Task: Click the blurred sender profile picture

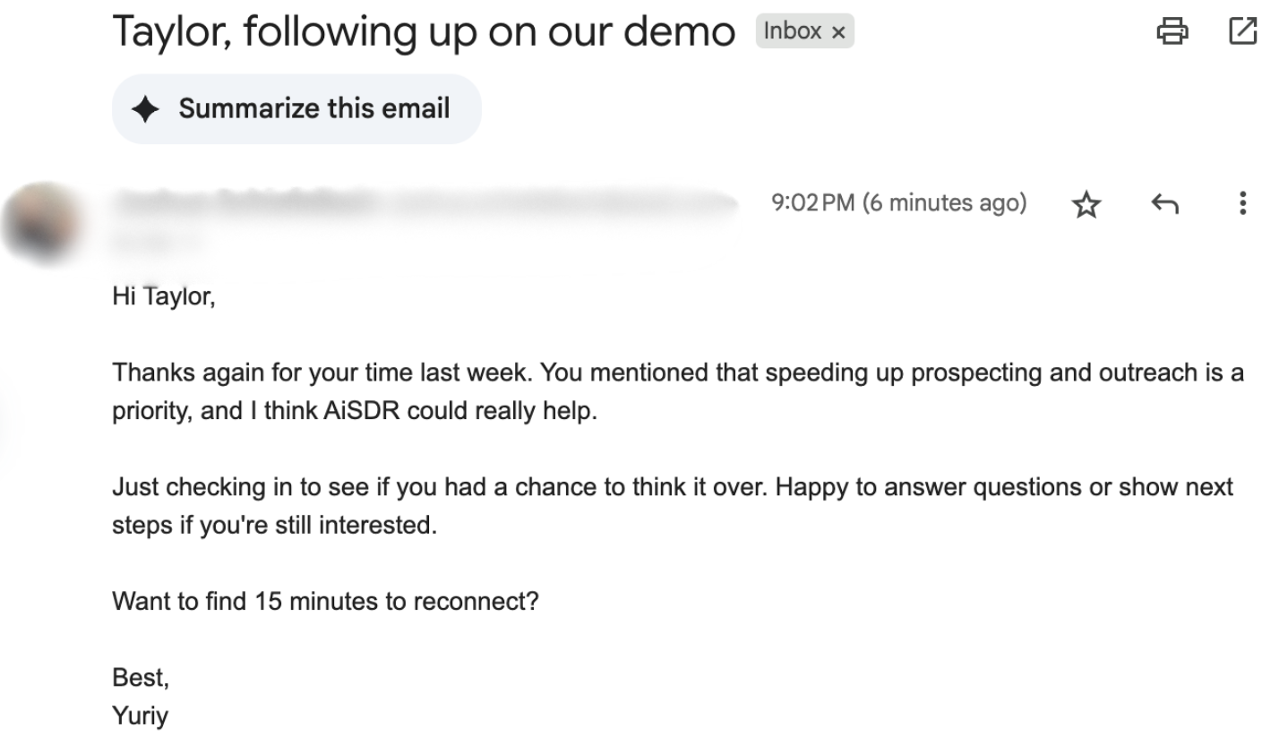Action: coord(45,218)
